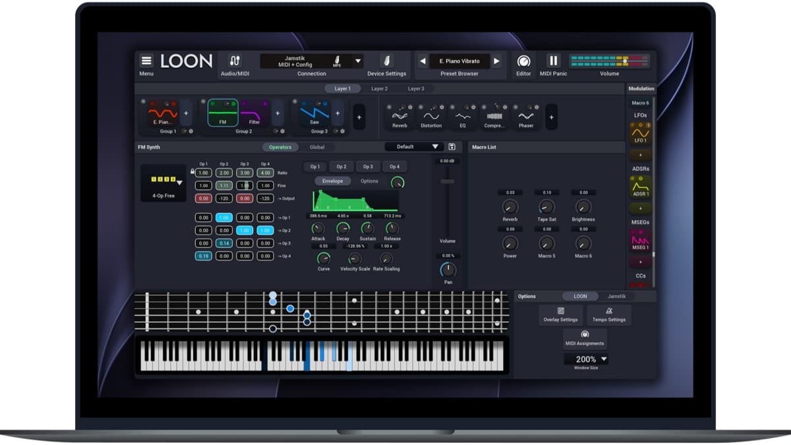Viewport: 791px width, 445px height.
Task: Select the Reverb effect module
Action: (399, 116)
